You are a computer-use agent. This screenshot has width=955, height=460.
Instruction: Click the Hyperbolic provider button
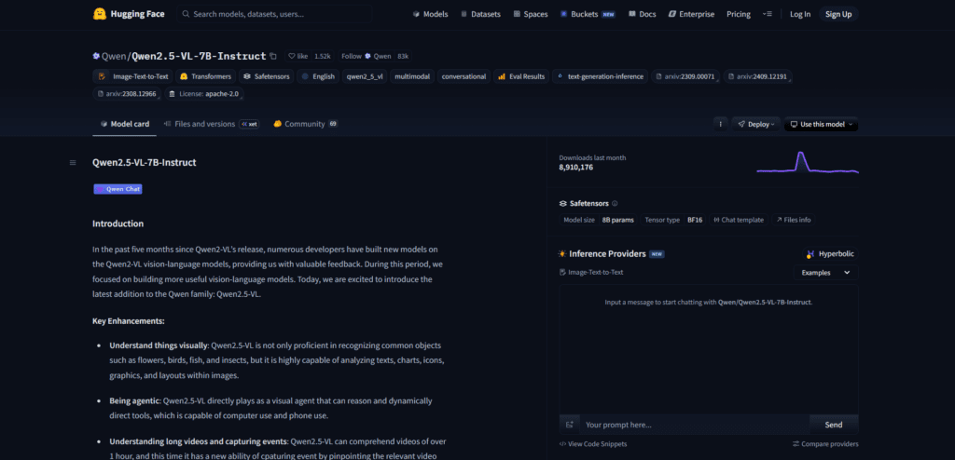click(x=831, y=253)
